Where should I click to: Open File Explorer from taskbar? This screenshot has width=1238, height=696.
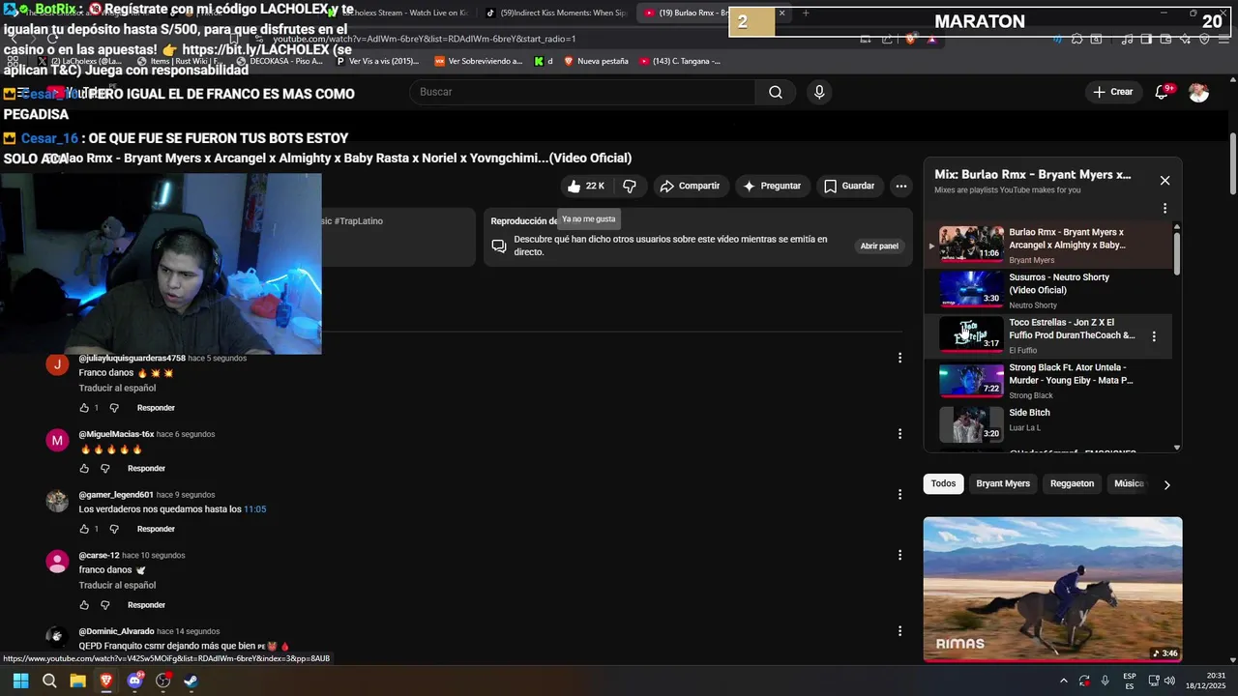77,681
